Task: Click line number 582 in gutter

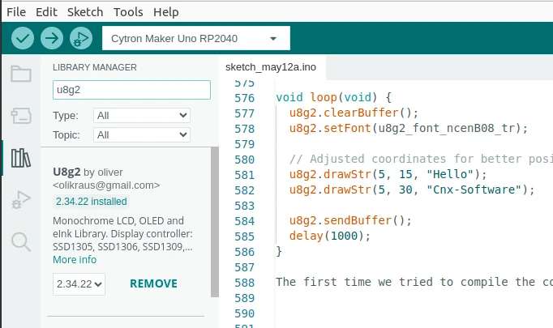Action: click(x=244, y=190)
